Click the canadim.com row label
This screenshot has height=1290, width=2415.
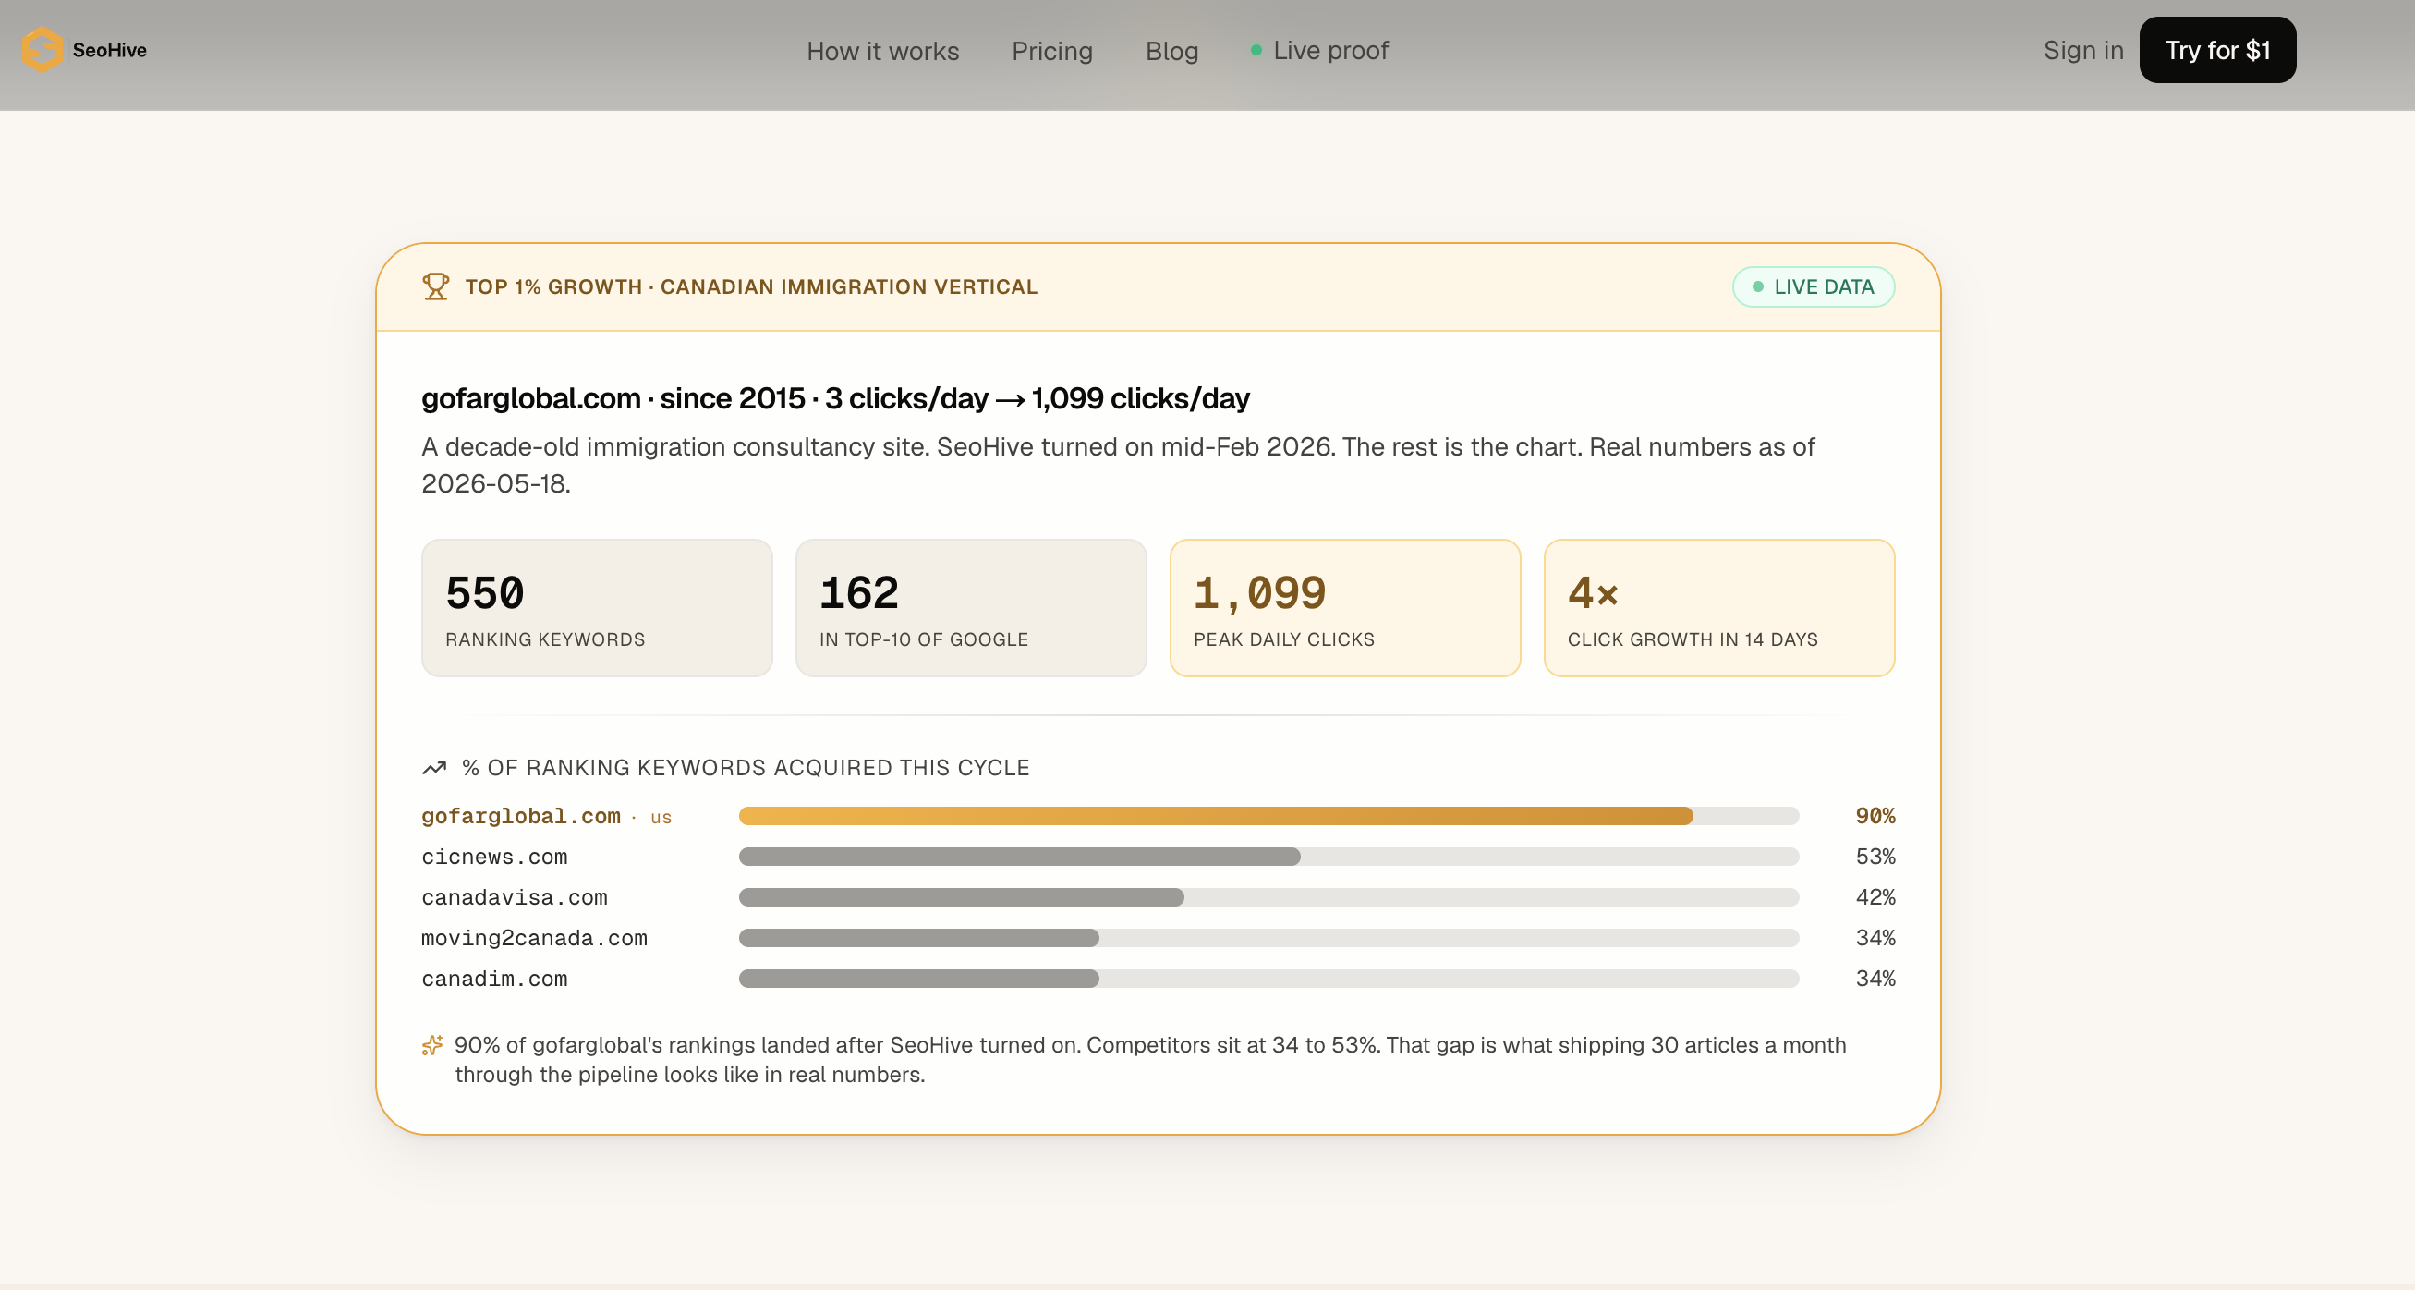(x=494, y=978)
